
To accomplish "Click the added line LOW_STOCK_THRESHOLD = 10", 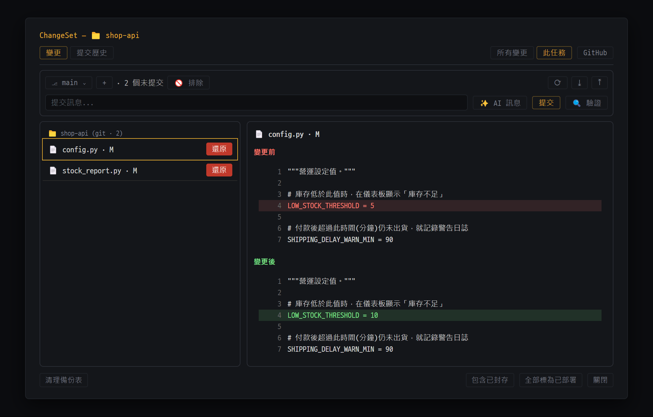I will click(x=430, y=315).
